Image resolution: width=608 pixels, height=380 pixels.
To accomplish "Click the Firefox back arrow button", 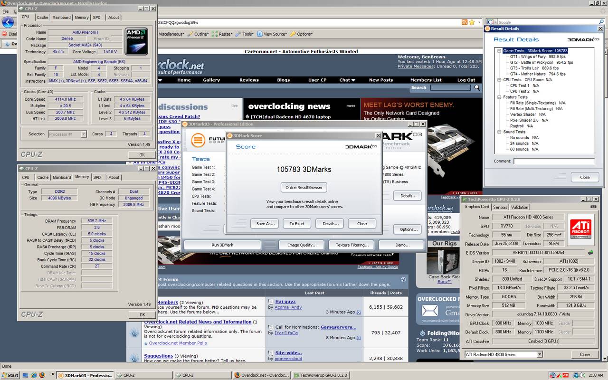I will [8, 22].
